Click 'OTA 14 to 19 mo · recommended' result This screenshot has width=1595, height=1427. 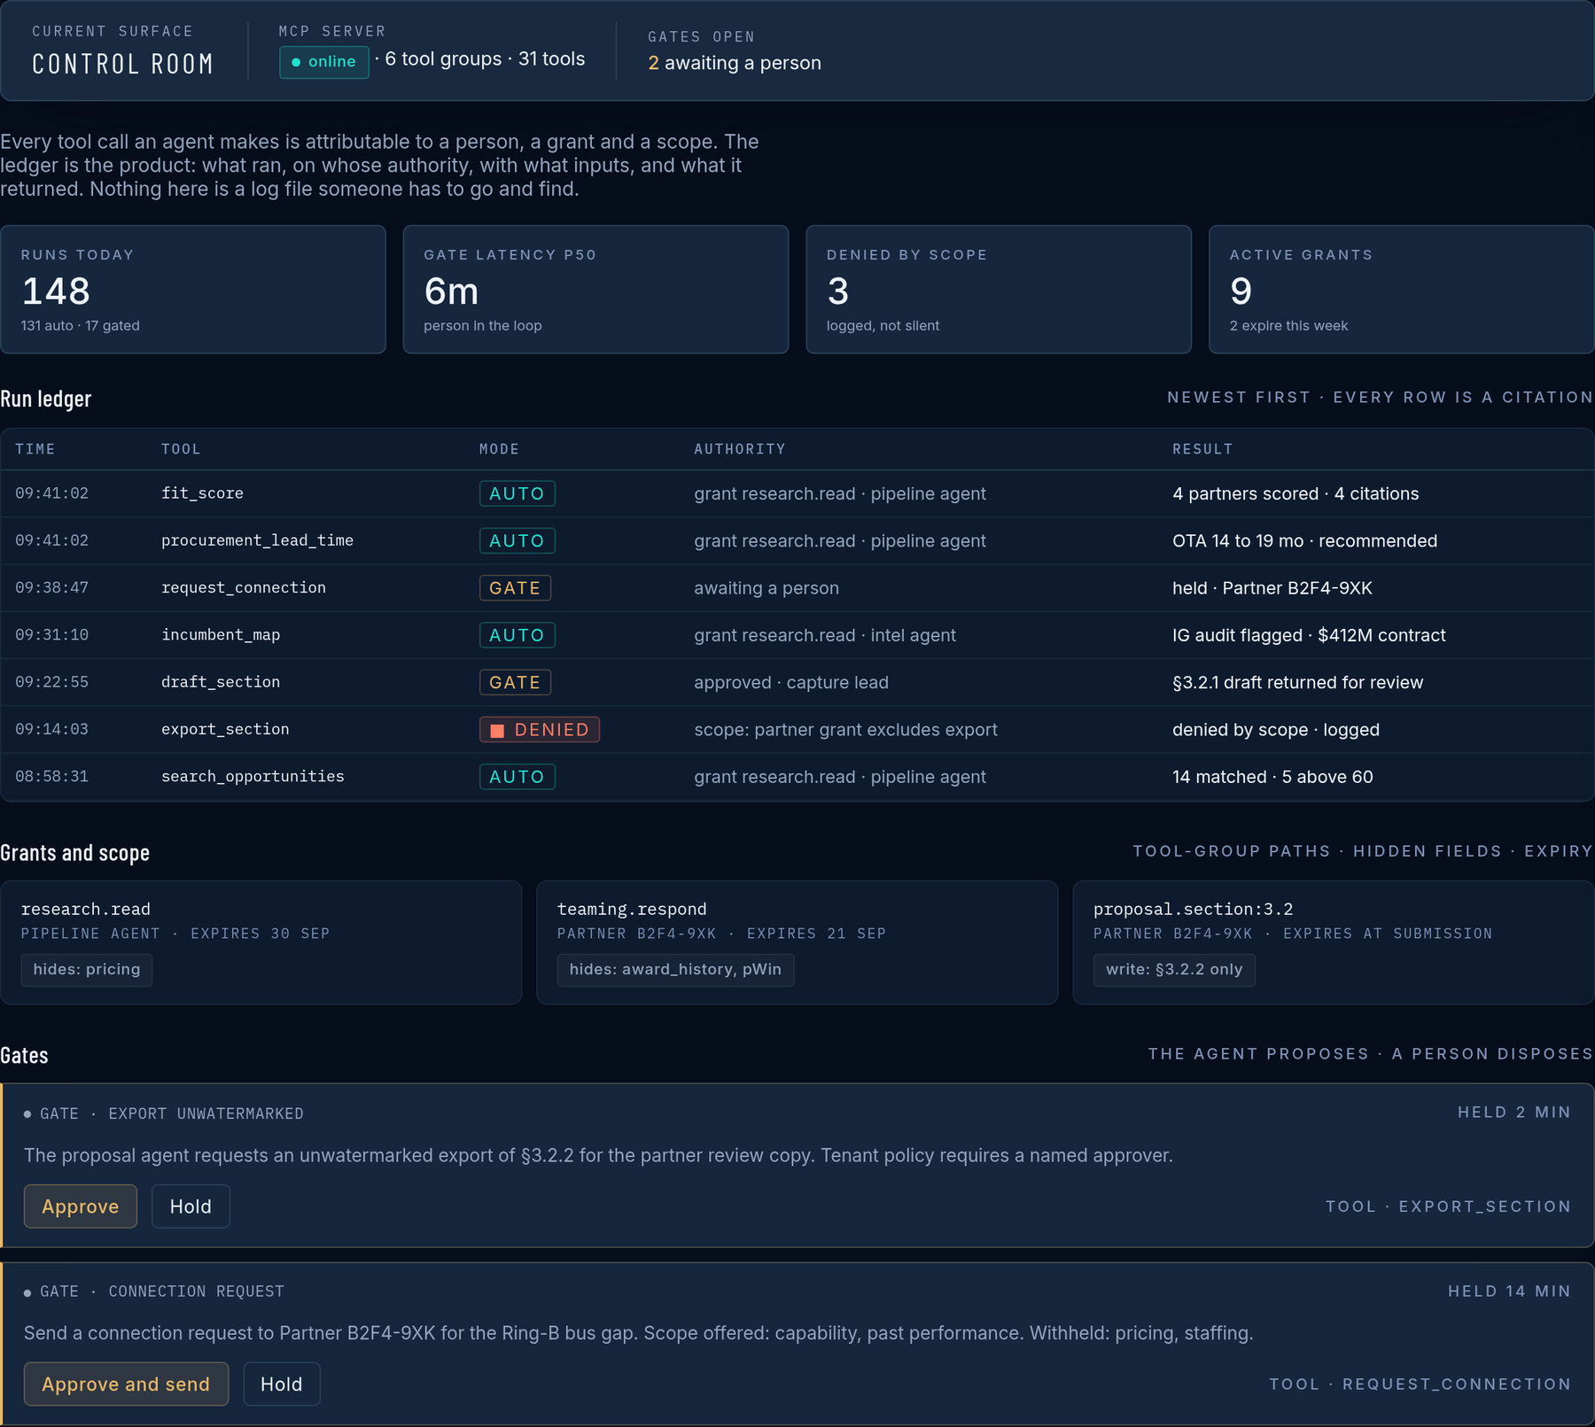click(1304, 540)
